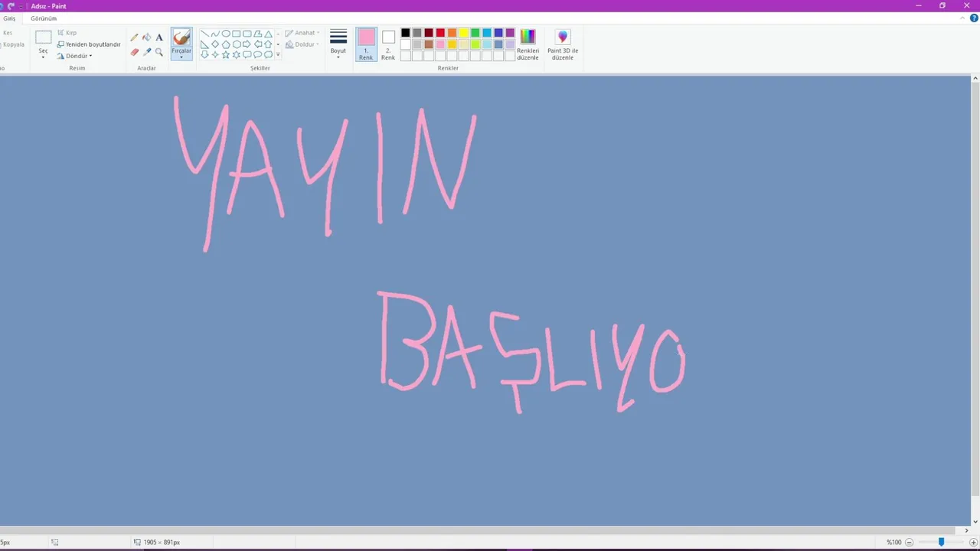Open Paint 3D ile düzenle
Image resolution: width=980 pixels, height=551 pixels.
point(563,45)
